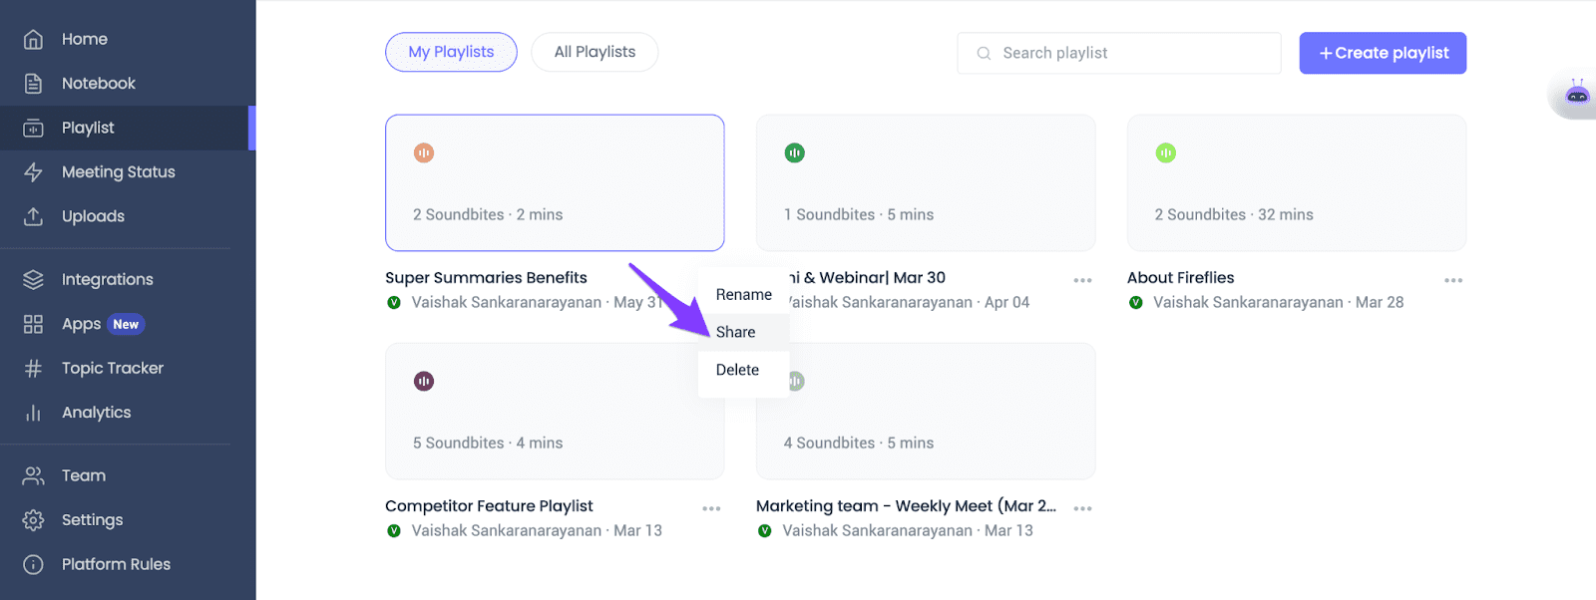Choose Delete in the context menu
Screen dimensions: 1596x600
(744, 370)
